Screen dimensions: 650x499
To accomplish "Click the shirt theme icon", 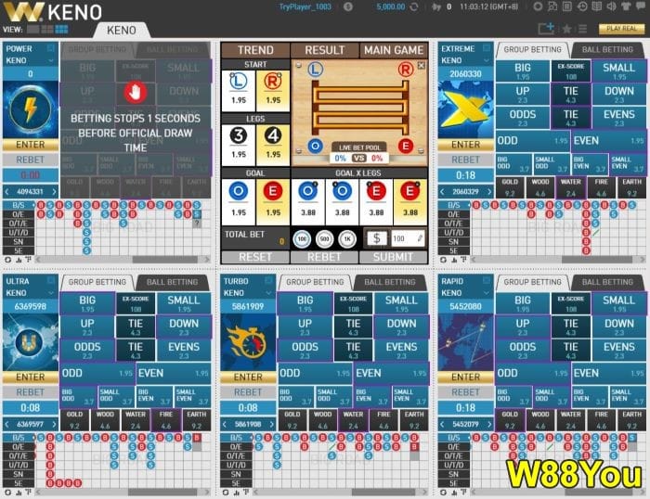I will (x=626, y=6).
